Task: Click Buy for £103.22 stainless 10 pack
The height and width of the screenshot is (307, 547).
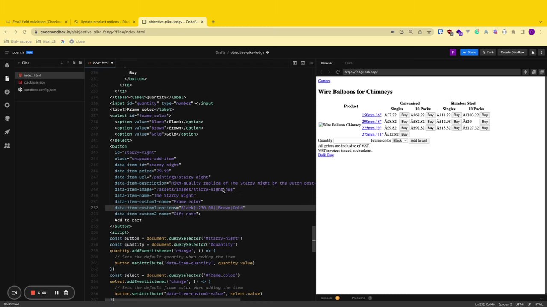Action: [485, 115]
